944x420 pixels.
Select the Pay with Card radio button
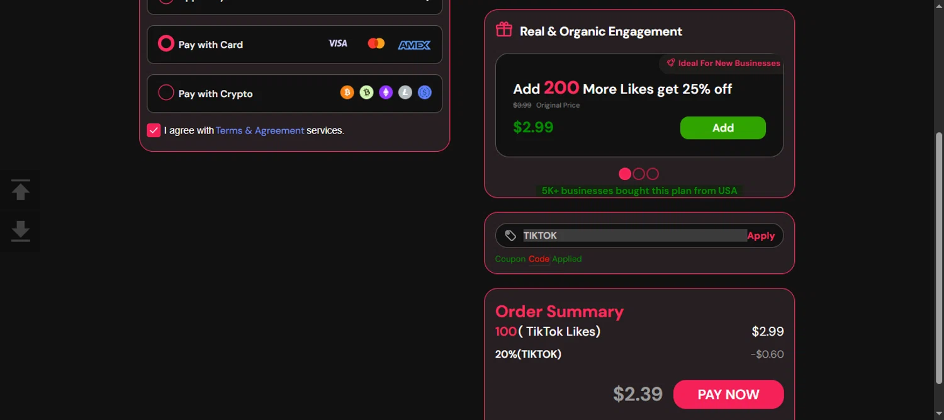166,43
